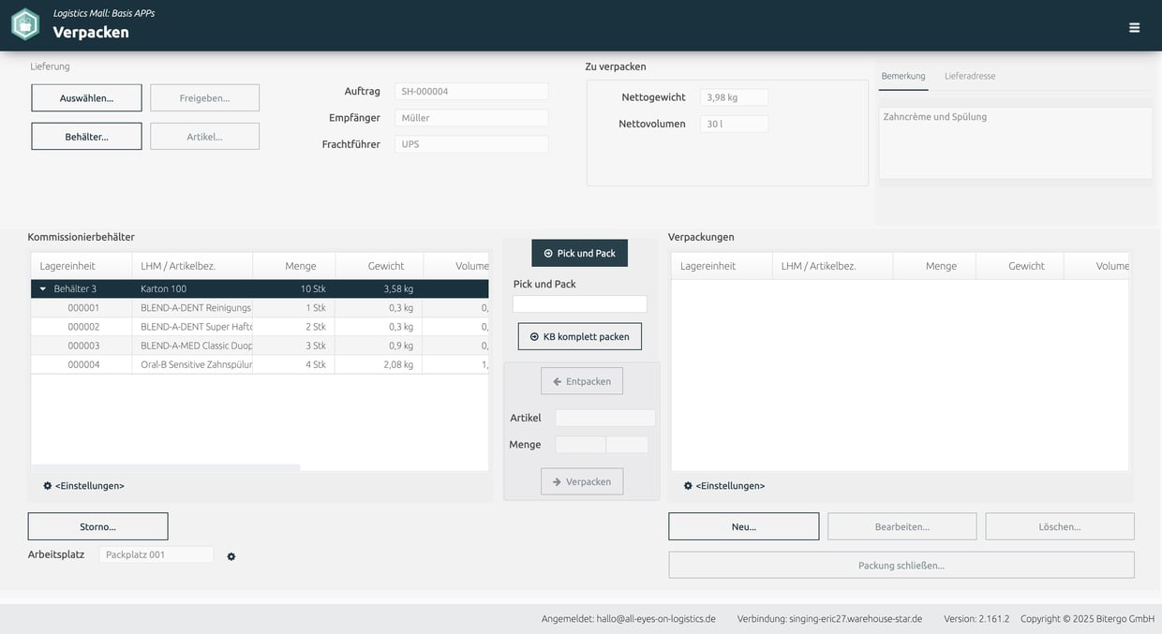Screen dimensions: 1162x634
Task: Click the 0,9 kg weight cell
Action: pos(379,346)
